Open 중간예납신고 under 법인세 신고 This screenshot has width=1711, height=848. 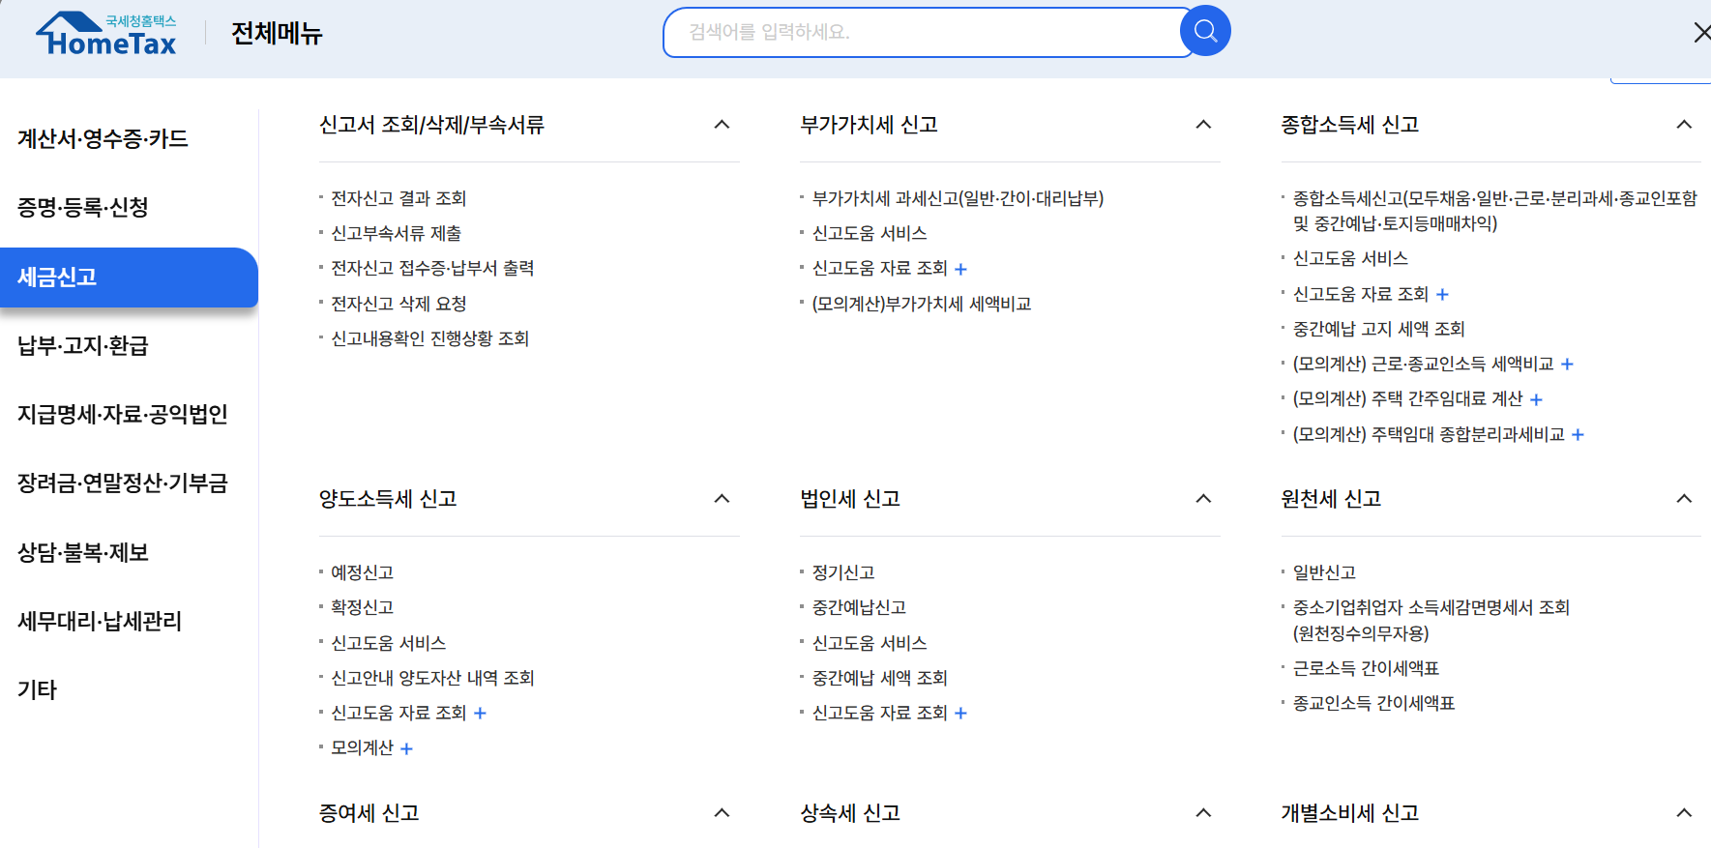[859, 607]
